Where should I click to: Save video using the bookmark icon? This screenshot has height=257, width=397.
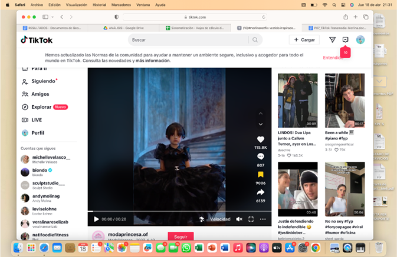pos(261,175)
